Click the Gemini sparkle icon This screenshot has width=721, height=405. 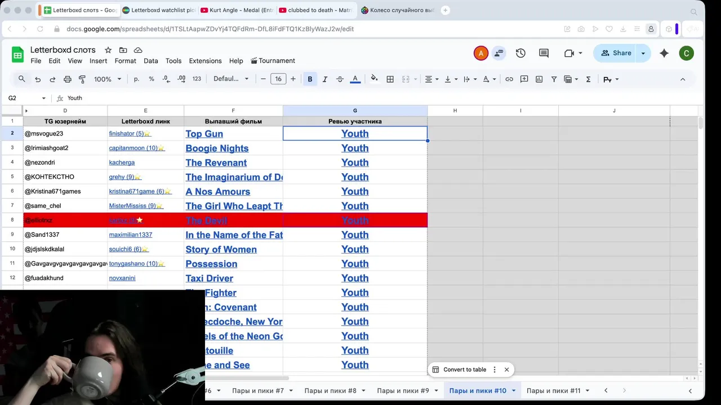(x=664, y=53)
